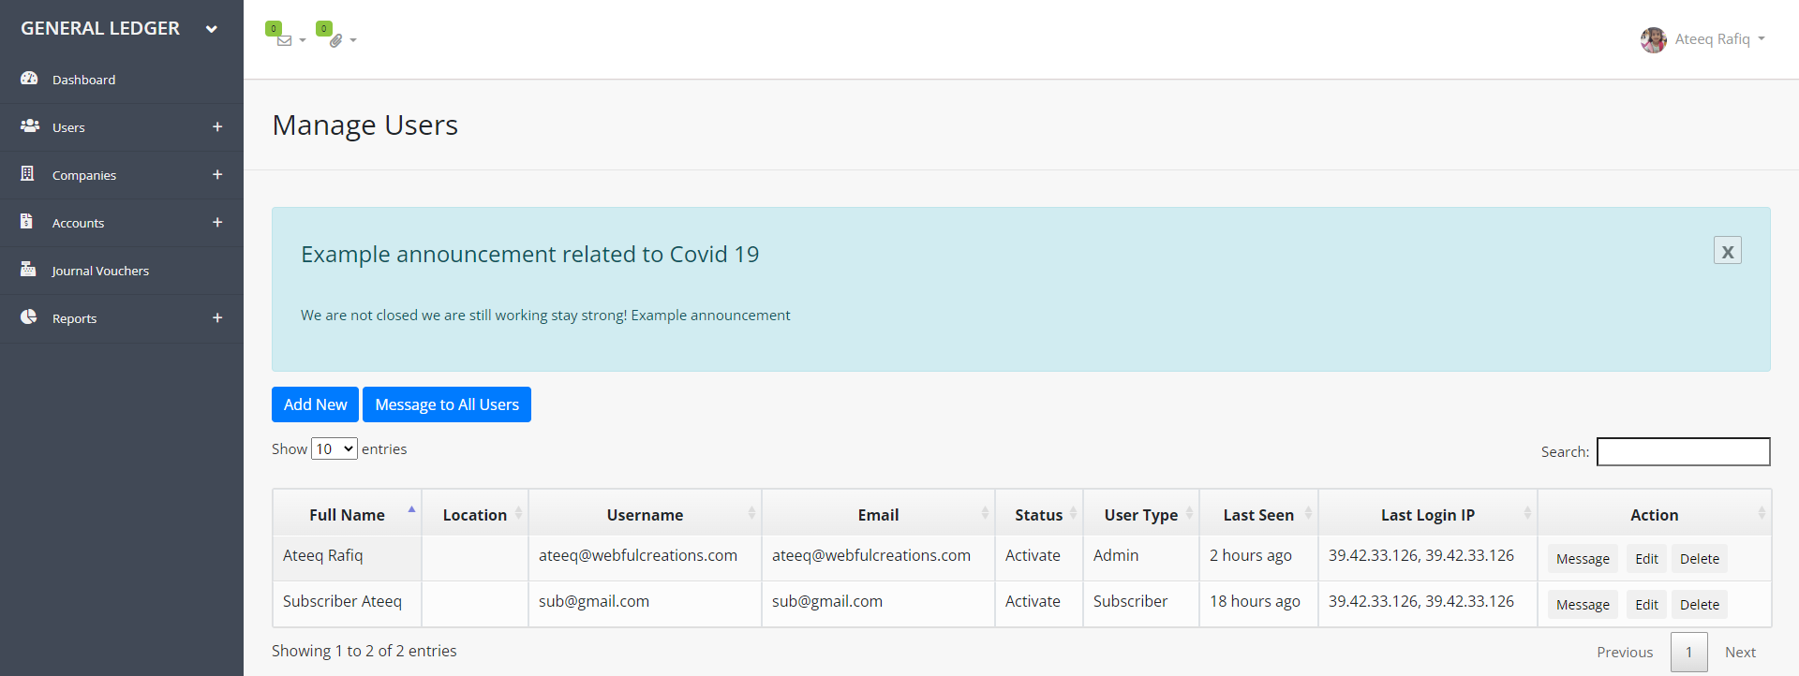Open the Ateeq Rafiq profile dropdown

click(1703, 39)
